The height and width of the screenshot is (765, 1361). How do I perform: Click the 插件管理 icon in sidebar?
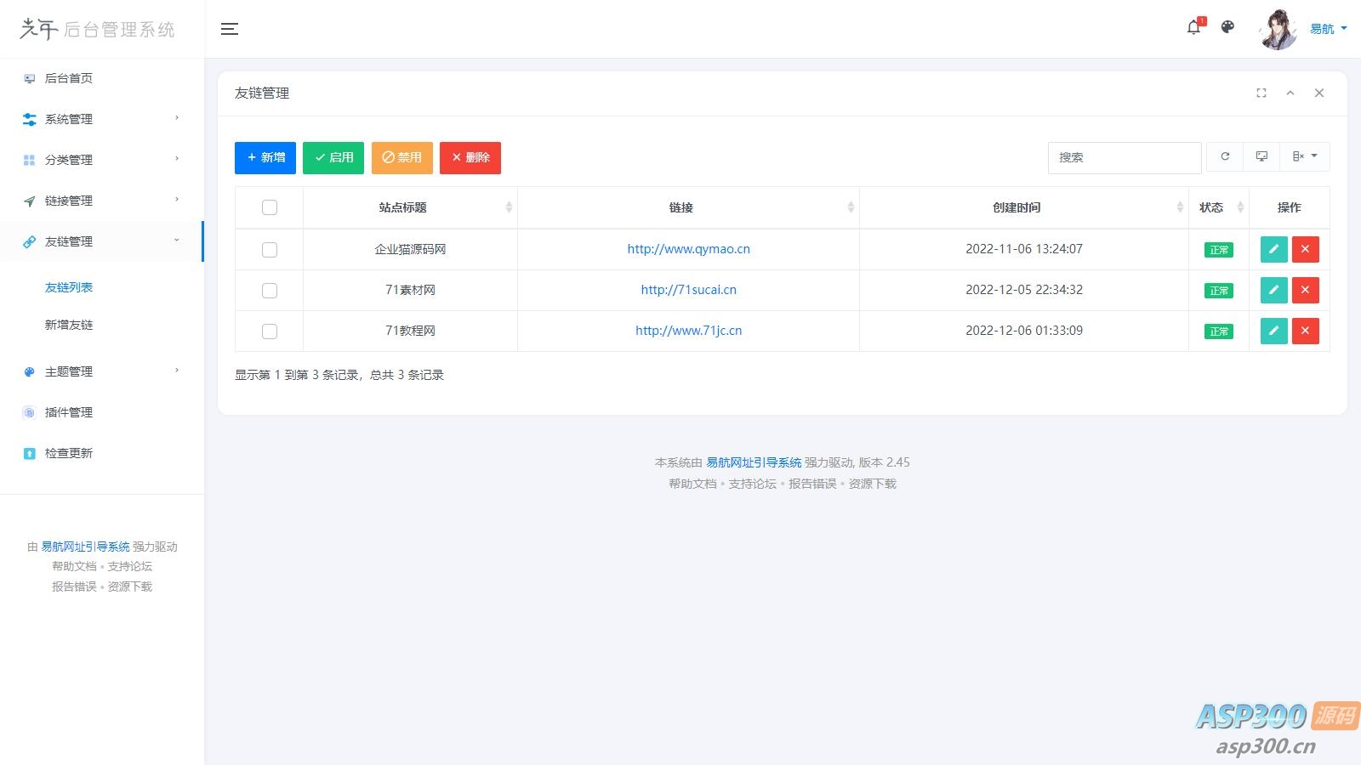click(x=29, y=412)
